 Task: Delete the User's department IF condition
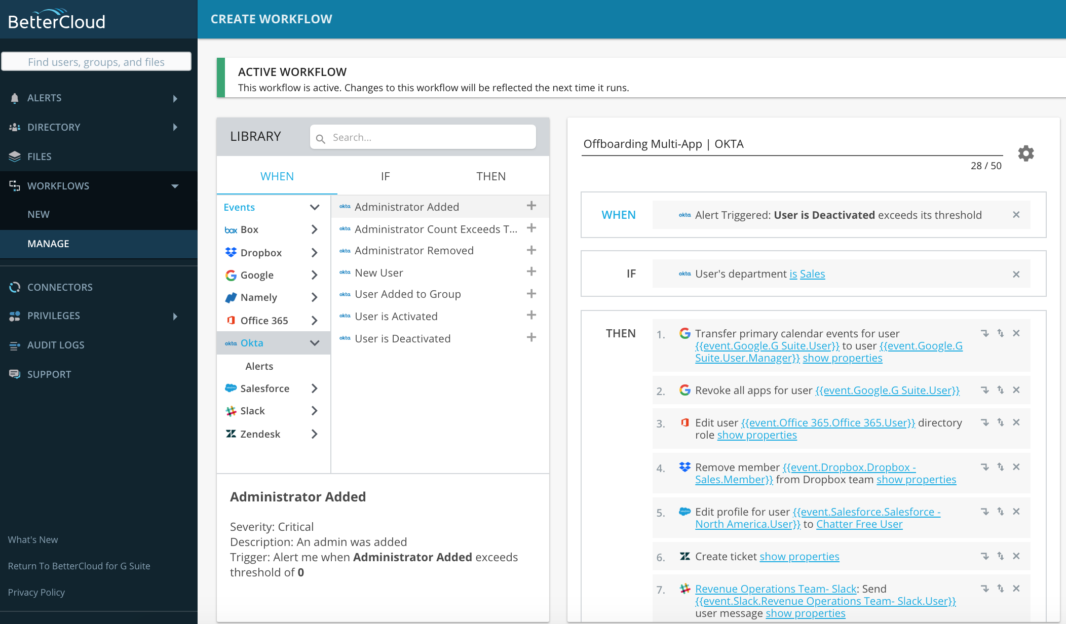[x=1016, y=275]
